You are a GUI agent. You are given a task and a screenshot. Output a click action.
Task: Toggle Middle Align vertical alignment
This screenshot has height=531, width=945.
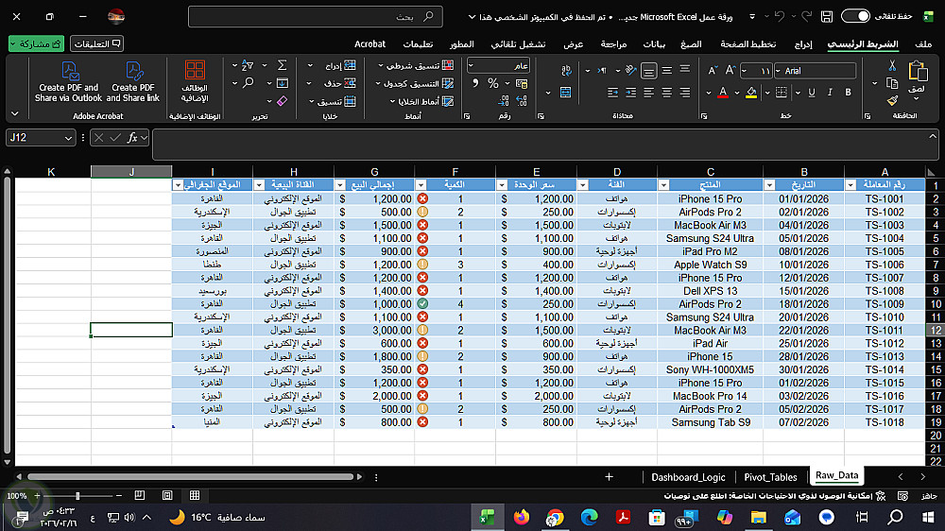(666, 71)
